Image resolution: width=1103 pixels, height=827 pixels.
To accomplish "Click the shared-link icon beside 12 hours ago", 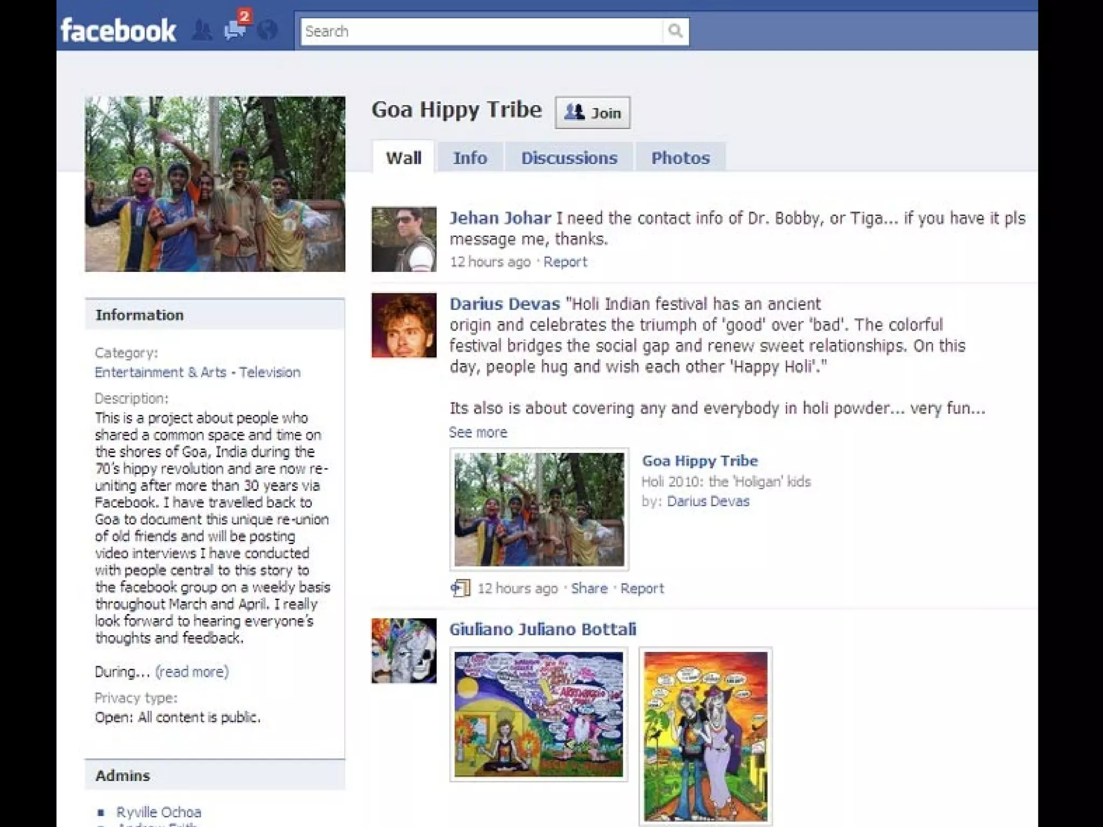I will (460, 588).
